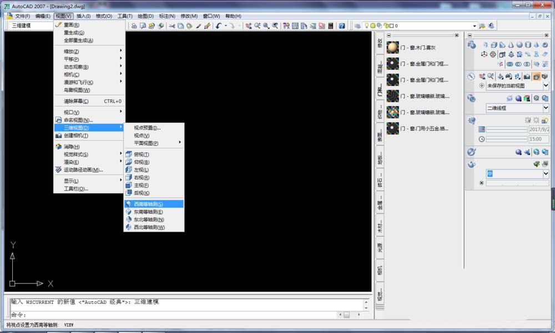Click the help question mark toolbar icon
This screenshot has width=555, height=333.
click(342, 26)
